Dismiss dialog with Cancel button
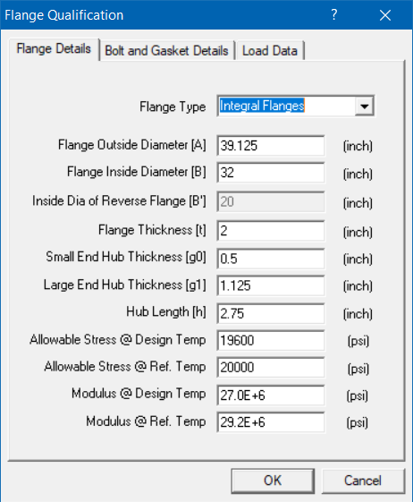The height and width of the screenshot is (502, 413). (363, 481)
